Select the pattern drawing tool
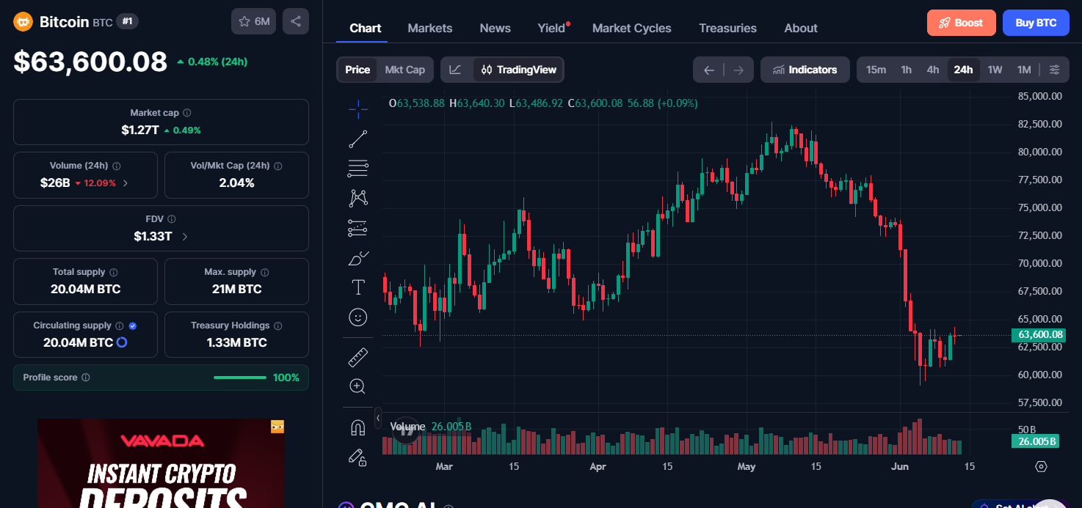Image resolution: width=1082 pixels, height=508 pixels. pos(358,198)
